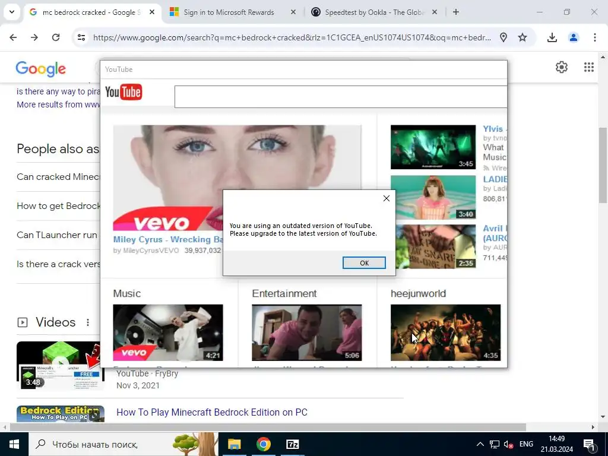Image resolution: width=608 pixels, height=456 pixels.
Task: Open the More results from www link
Action: pos(58,104)
